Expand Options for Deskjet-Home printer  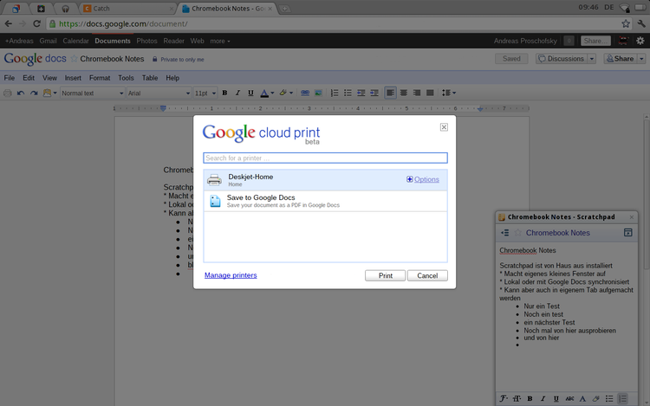423,179
